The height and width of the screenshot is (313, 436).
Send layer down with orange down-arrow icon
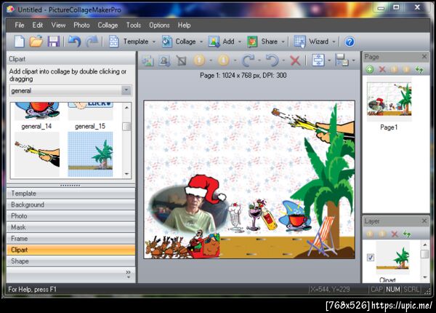click(224, 60)
